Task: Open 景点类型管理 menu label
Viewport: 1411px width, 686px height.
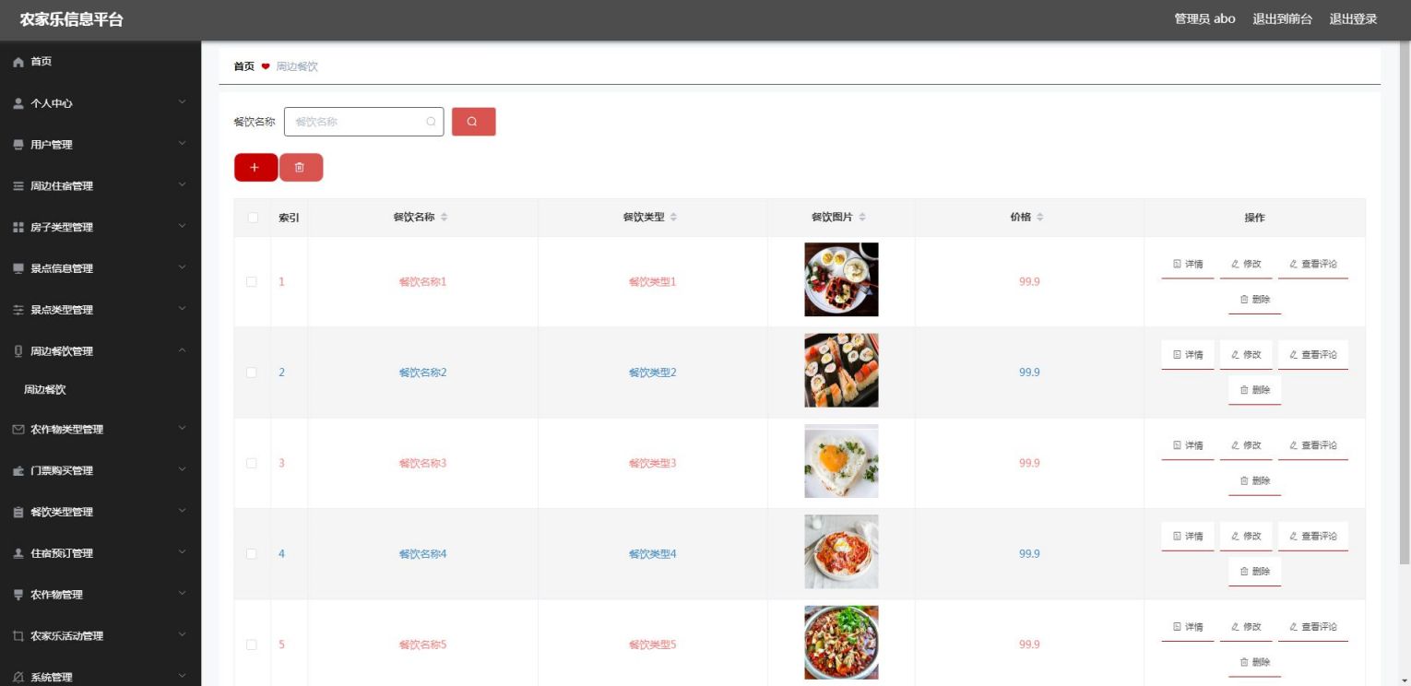Action: click(62, 310)
